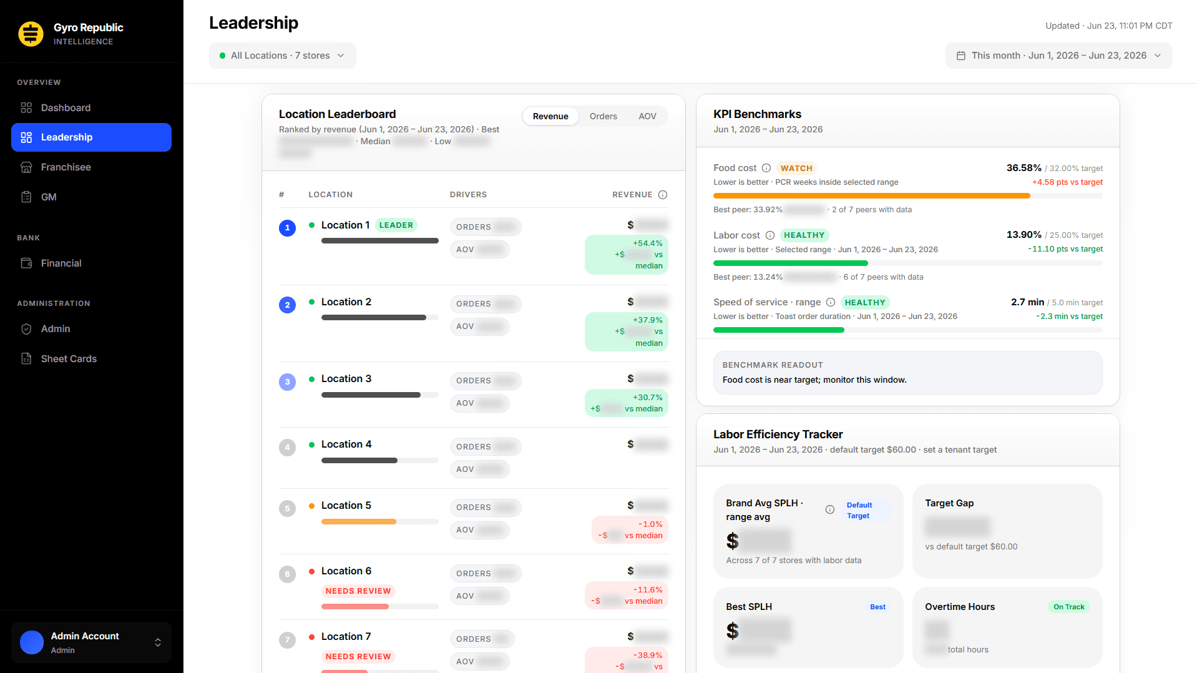Image resolution: width=1197 pixels, height=673 pixels.
Task: Click rank badge 5 for Location 5
Action: click(287, 509)
